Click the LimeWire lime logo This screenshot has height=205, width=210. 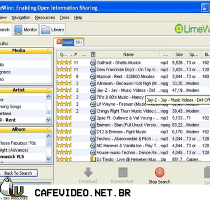point(179,29)
